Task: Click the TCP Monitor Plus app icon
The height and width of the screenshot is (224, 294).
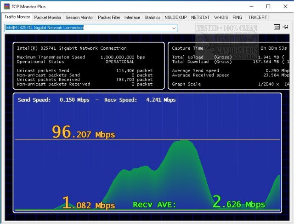Action: pyautogui.click(x=7, y=7)
